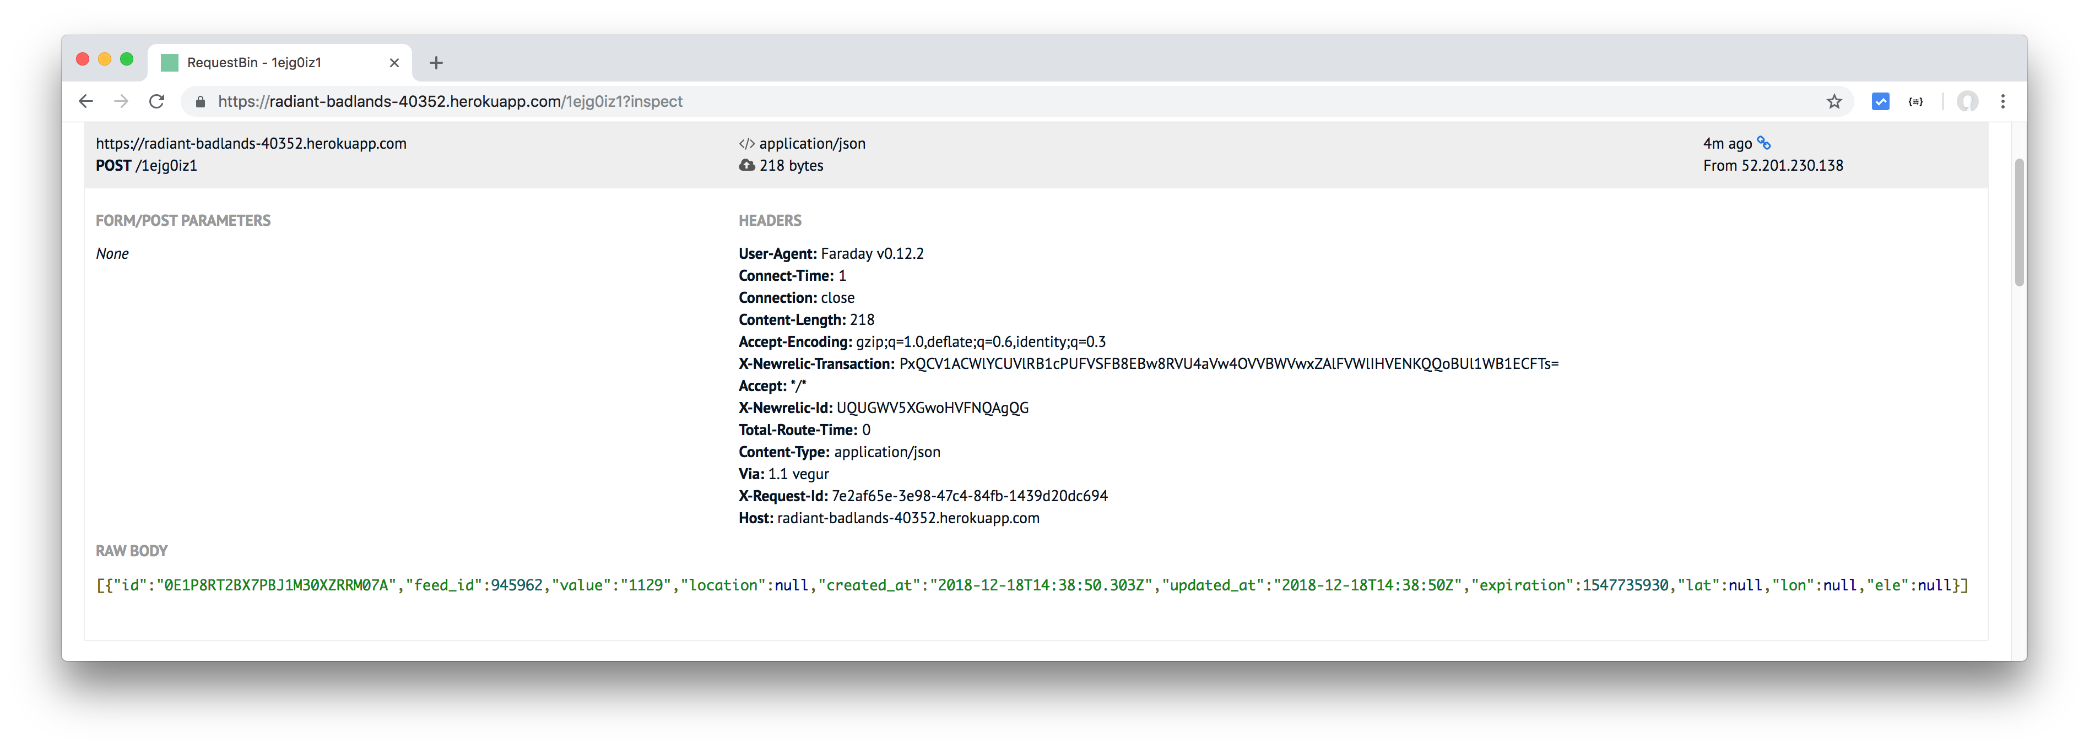This screenshot has width=2089, height=749.
Task: Open the blue checkmark extension icon
Action: (x=1881, y=101)
